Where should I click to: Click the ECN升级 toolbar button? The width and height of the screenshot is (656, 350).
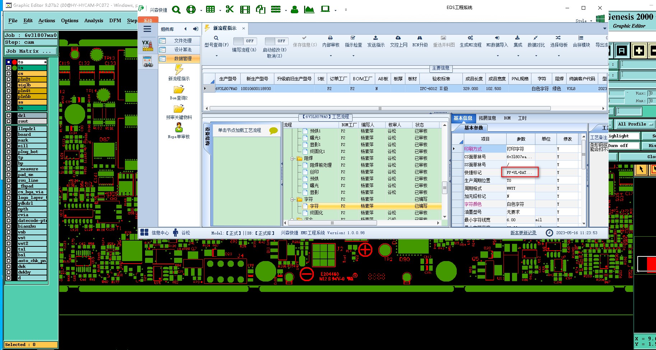point(420,42)
